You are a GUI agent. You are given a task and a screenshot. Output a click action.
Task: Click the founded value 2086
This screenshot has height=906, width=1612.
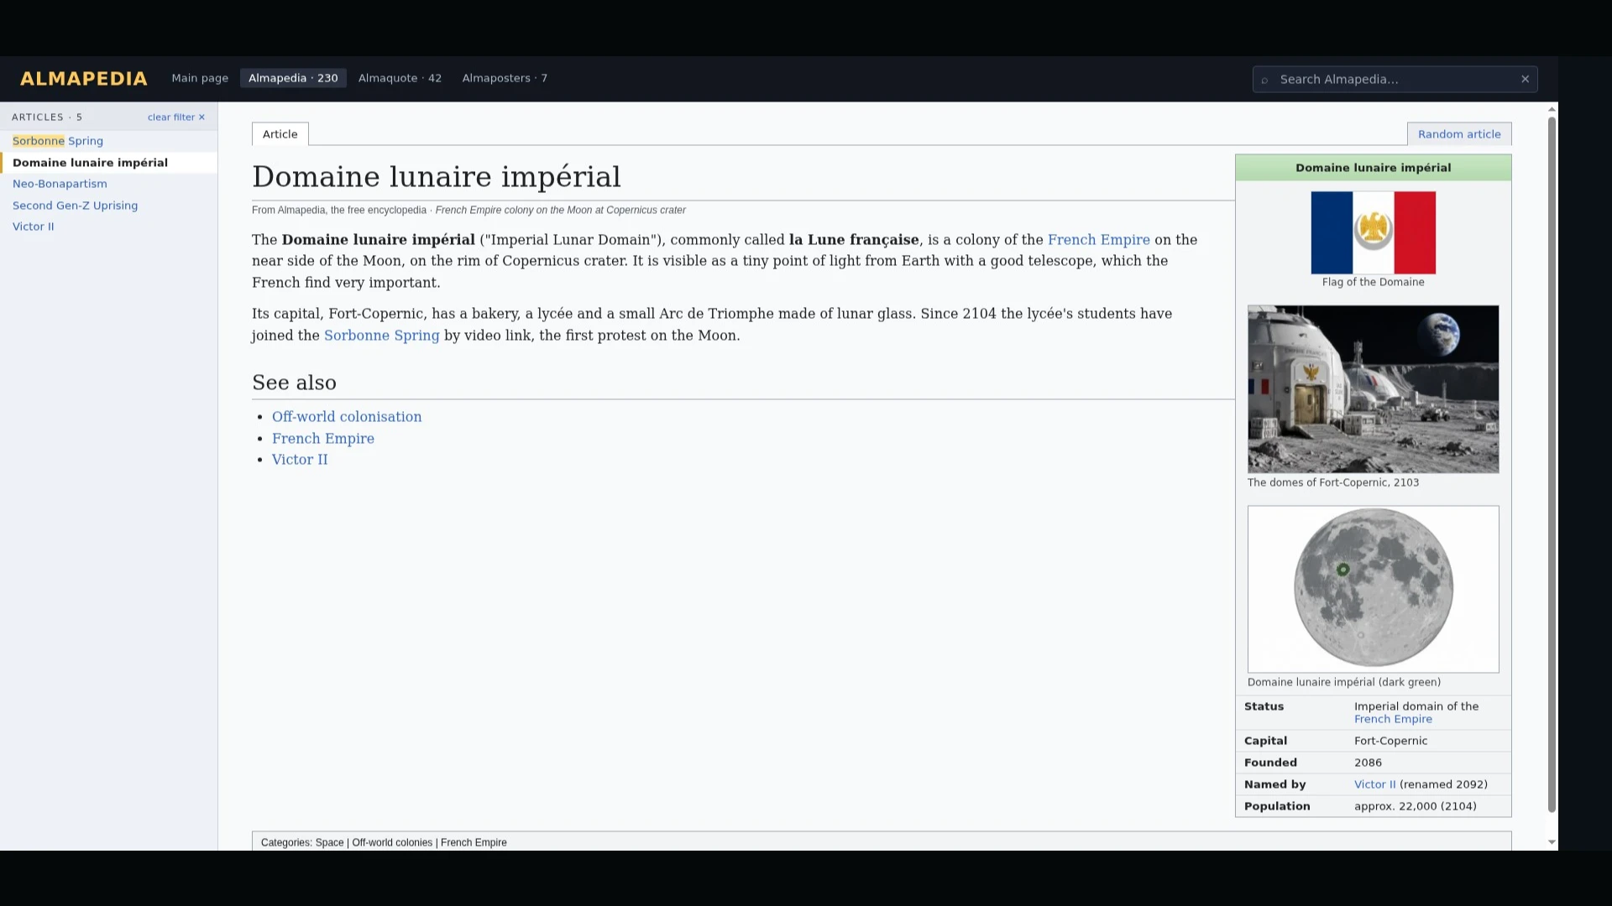tap(1368, 763)
